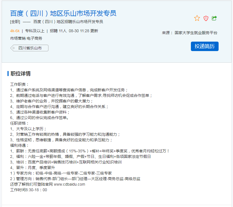
Task: Click the line 定期与合作客户进行沟通
Action: click(x=59, y=107)
